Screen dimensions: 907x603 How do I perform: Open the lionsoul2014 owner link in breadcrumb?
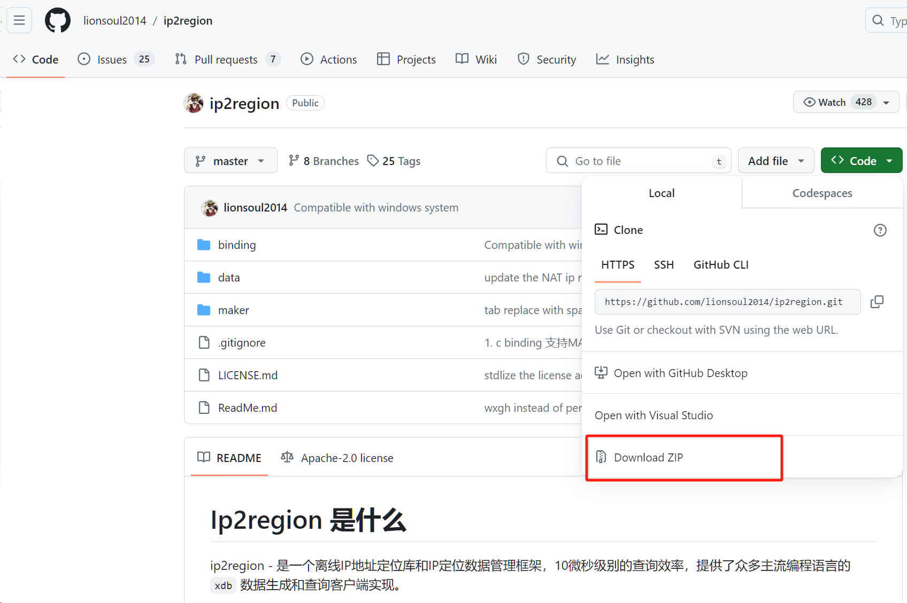click(x=115, y=20)
